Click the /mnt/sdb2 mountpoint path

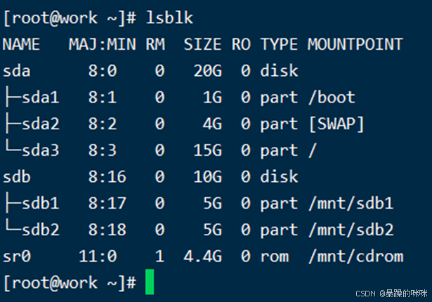pos(350,230)
